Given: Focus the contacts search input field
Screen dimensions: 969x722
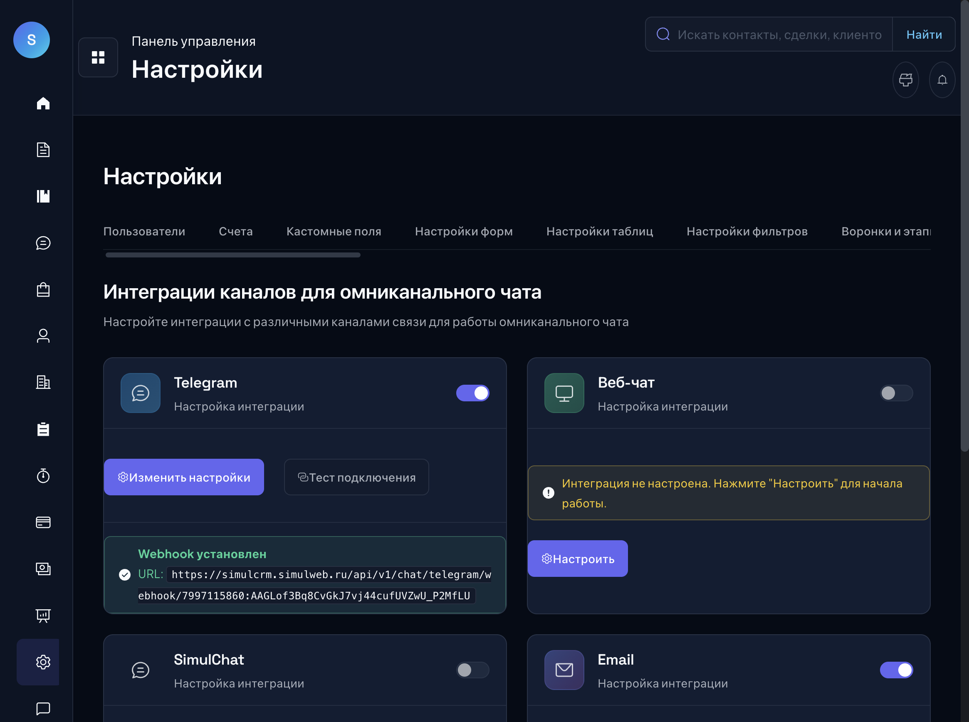Looking at the screenshot, I should [779, 34].
